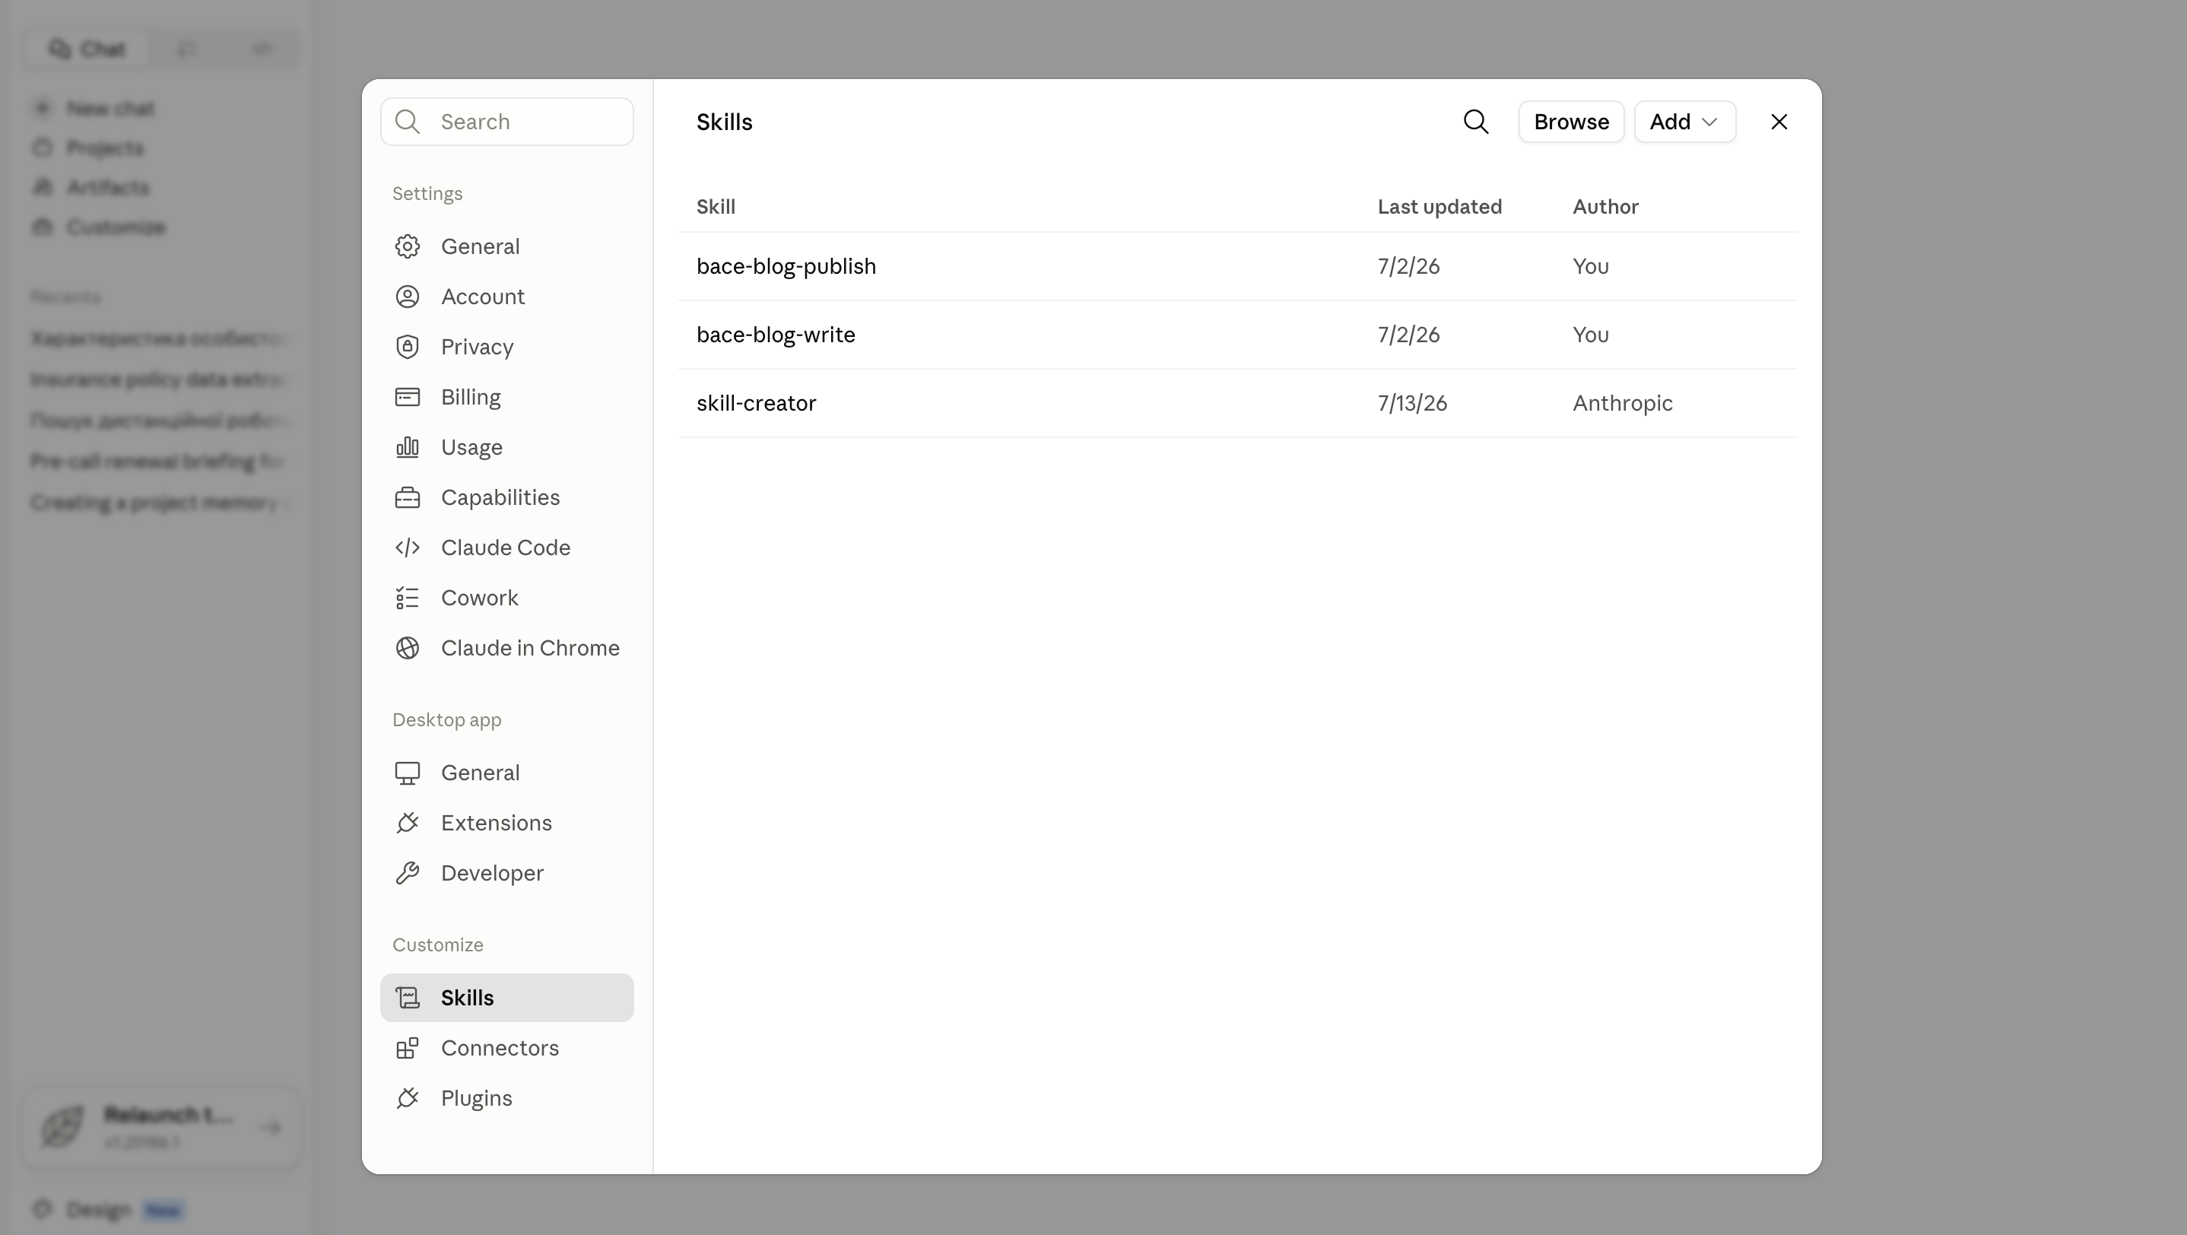The width and height of the screenshot is (2187, 1235).
Task: Select Claude in Chrome icon
Action: click(408, 648)
